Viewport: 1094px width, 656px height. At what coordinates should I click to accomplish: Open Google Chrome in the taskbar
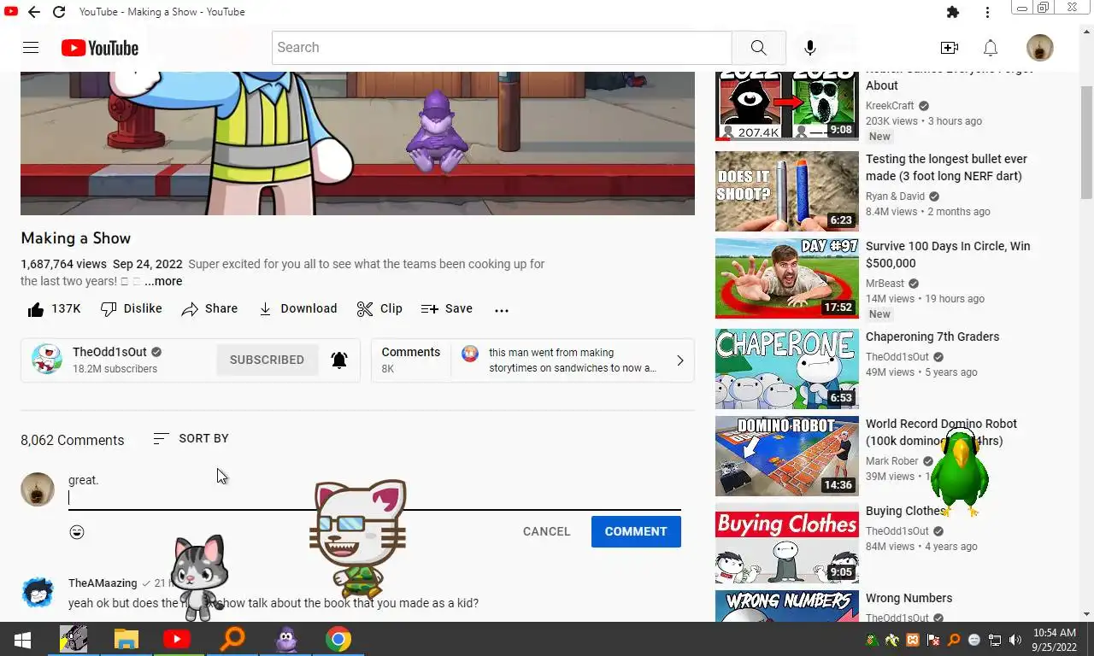pyautogui.click(x=338, y=639)
